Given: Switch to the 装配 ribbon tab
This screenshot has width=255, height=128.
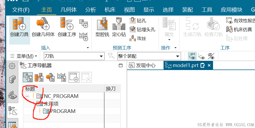Looking at the screenshot, I should [187, 10].
